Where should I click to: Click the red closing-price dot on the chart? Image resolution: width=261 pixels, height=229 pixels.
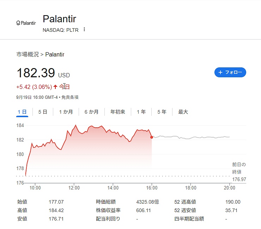(152, 137)
